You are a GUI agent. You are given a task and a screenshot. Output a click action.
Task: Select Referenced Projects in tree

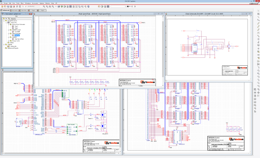pyautogui.click(x=13, y=48)
